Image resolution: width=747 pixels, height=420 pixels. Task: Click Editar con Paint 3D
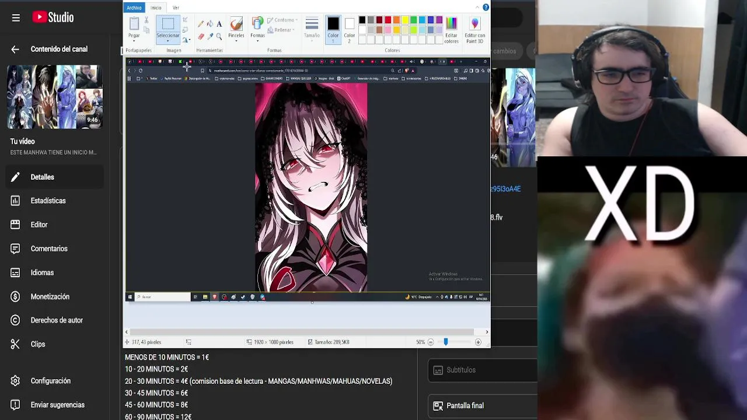click(474, 29)
